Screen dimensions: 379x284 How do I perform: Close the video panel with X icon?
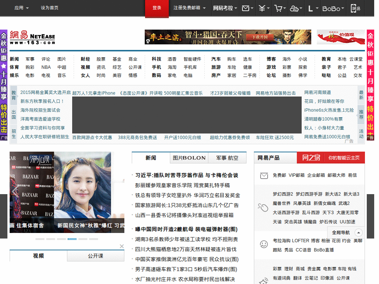click(x=121, y=246)
